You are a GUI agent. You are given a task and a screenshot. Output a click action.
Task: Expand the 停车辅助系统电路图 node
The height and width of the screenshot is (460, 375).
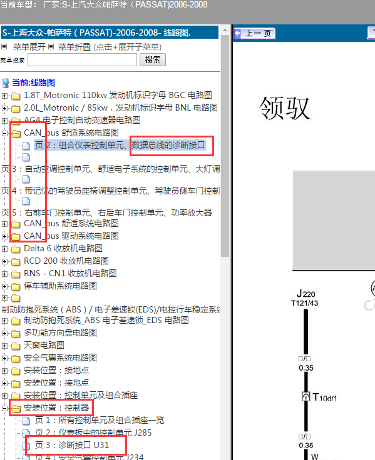point(5,286)
